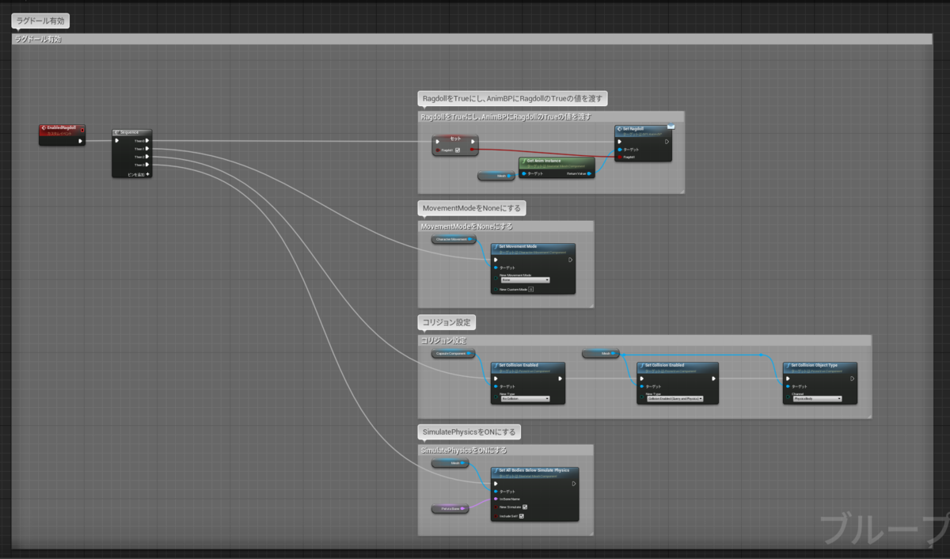Click the Sequence node's exec input pin
This screenshot has height=559, width=950.
(117, 141)
